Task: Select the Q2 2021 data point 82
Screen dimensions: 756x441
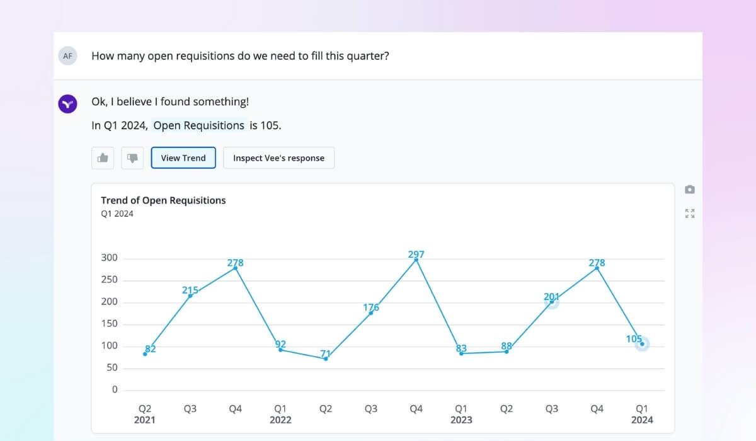Action: click(x=145, y=354)
